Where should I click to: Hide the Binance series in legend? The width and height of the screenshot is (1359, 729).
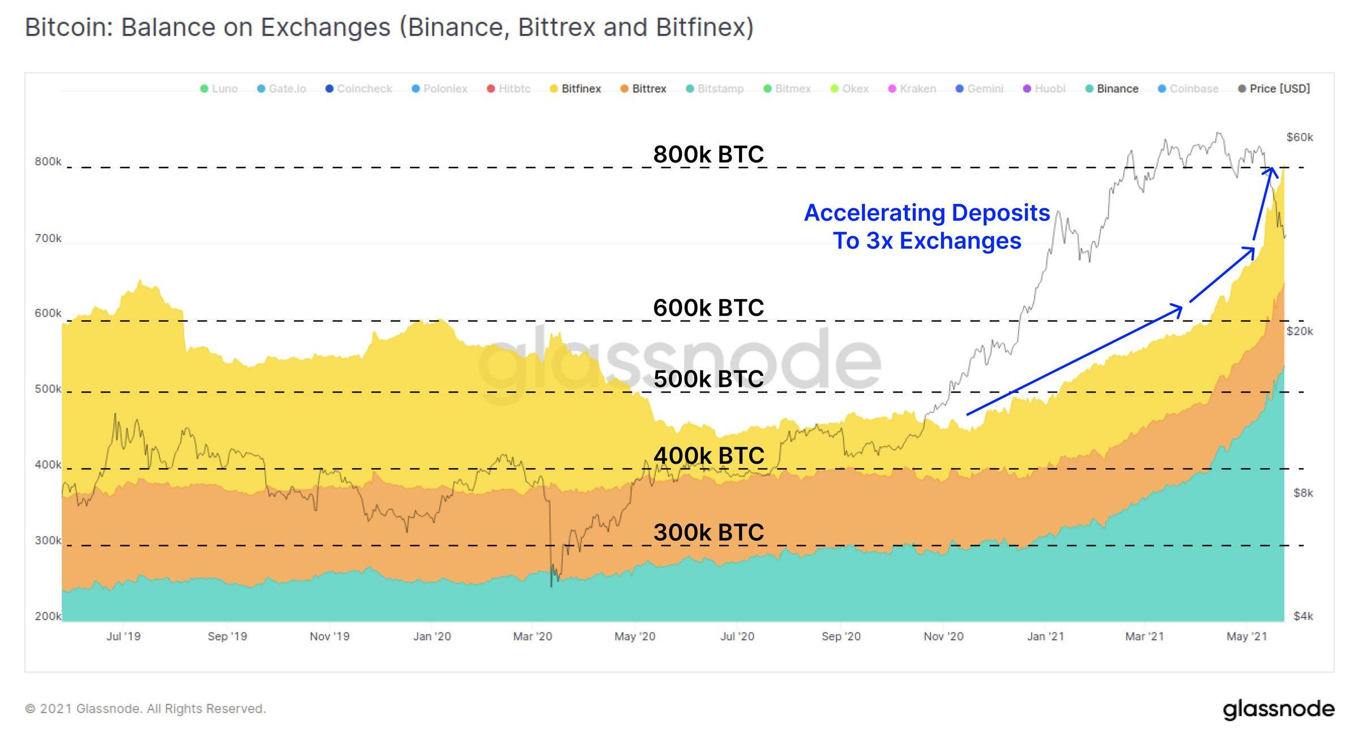(1117, 89)
